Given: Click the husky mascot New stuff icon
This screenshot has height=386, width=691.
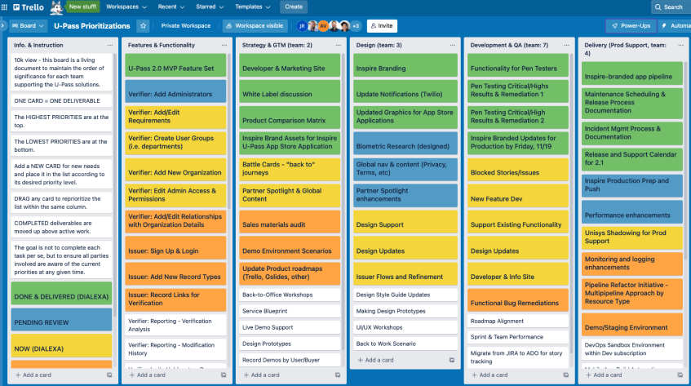Looking at the screenshot, I should tap(56, 7).
